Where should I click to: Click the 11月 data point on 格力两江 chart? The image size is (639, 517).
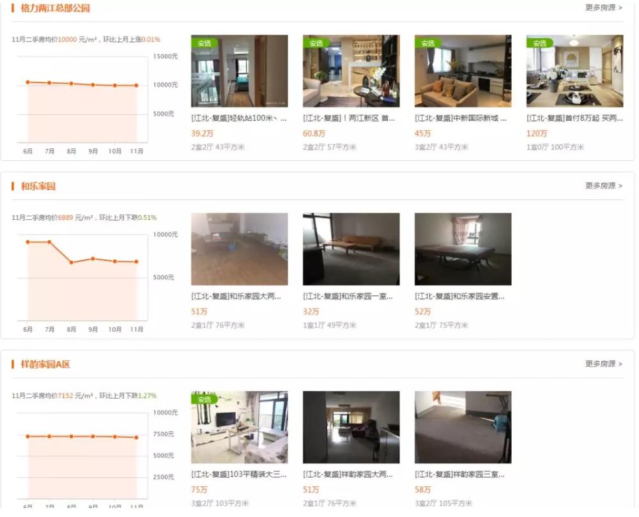click(x=137, y=86)
